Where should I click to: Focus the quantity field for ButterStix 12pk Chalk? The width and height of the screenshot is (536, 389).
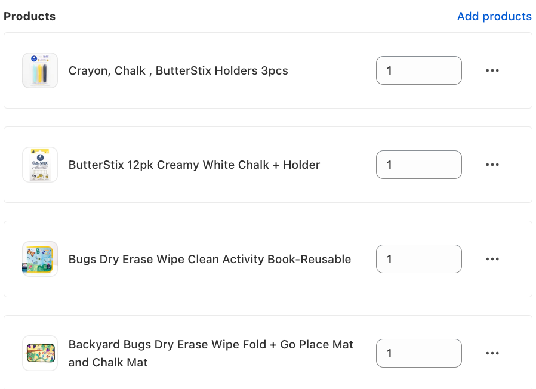click(419, 165)
